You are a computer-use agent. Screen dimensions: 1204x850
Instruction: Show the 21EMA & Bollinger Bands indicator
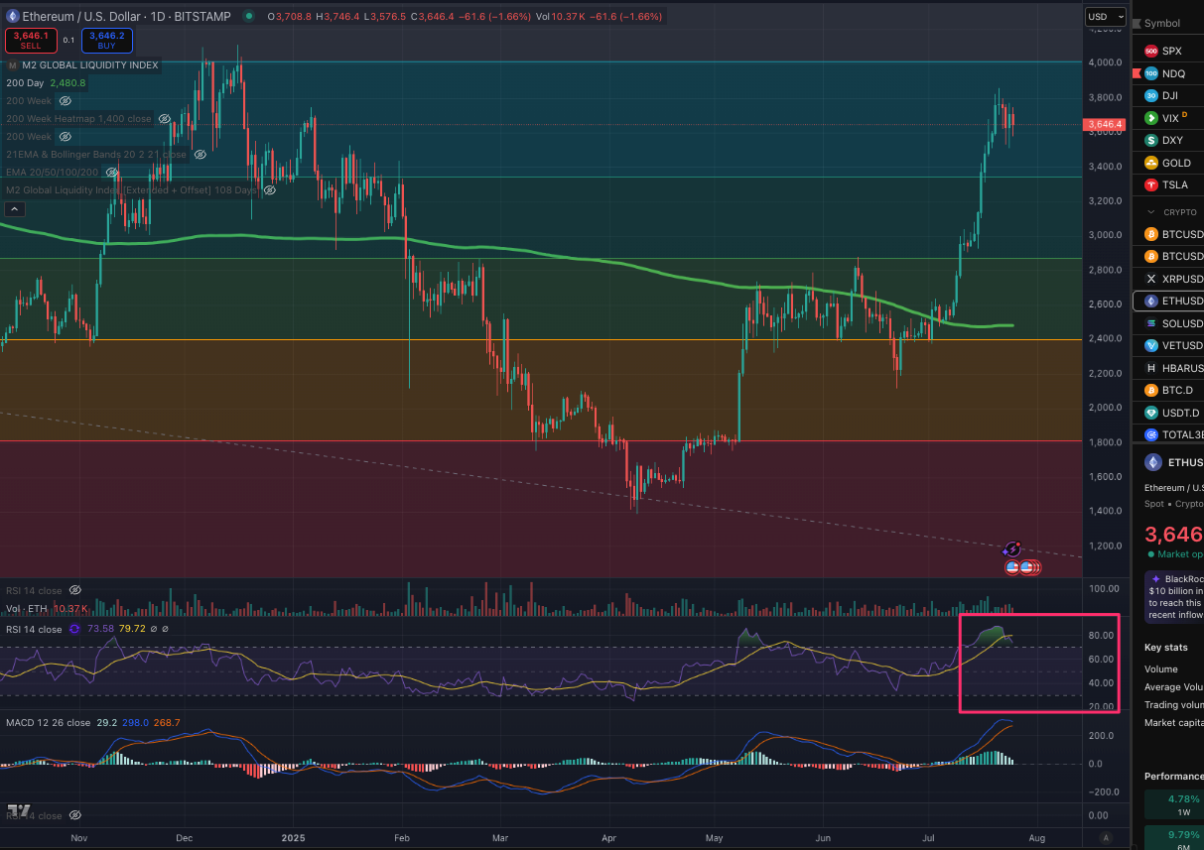(x=200, y=155)
